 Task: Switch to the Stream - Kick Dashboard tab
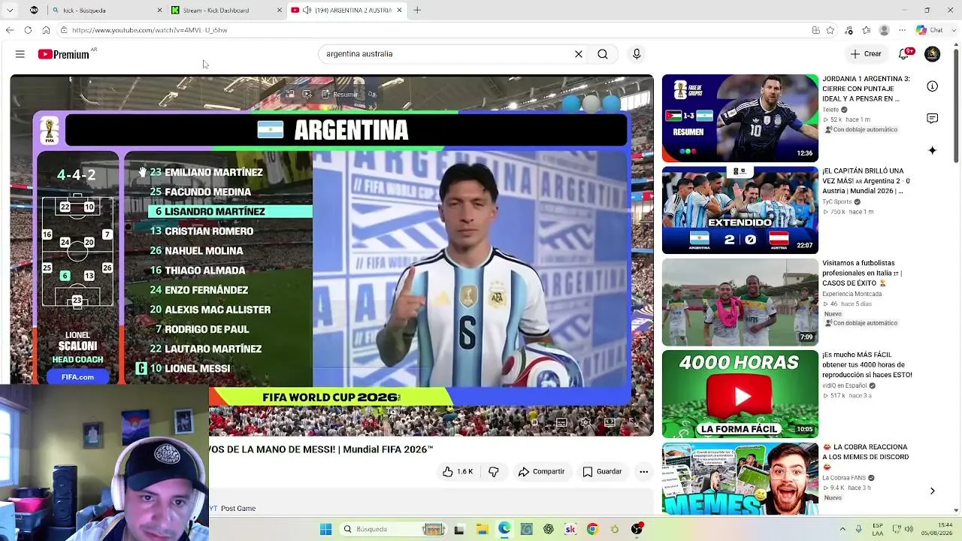tap(225, 11)
